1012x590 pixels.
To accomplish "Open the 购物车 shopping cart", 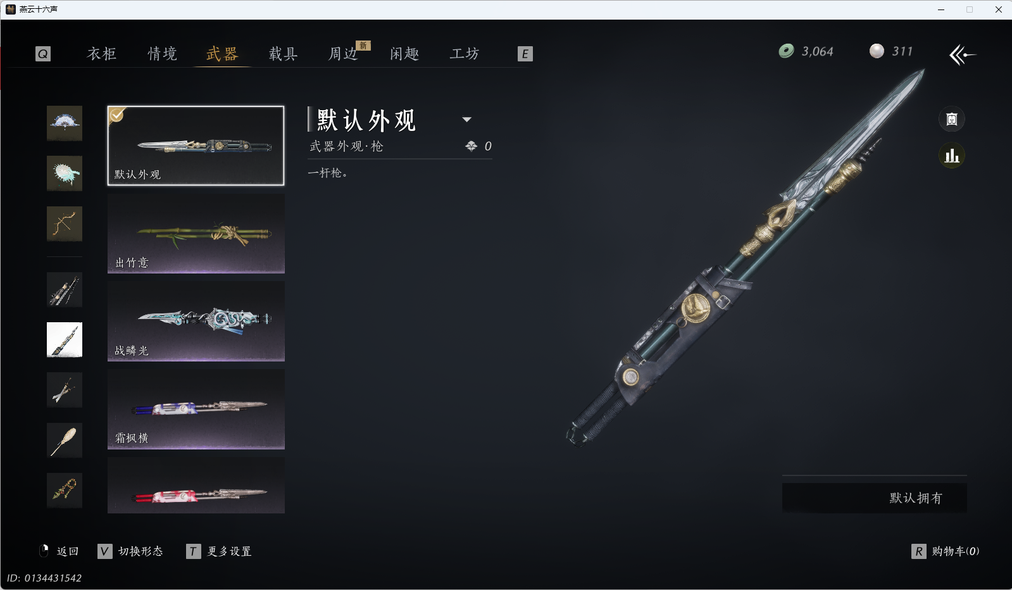I will click(x=946, y=551).
